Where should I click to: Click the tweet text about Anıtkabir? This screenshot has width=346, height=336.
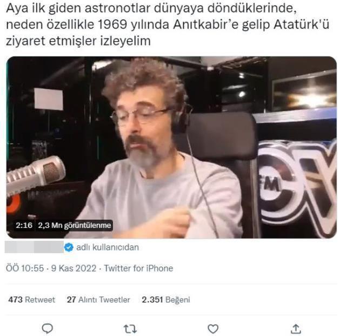click(168, 24)
